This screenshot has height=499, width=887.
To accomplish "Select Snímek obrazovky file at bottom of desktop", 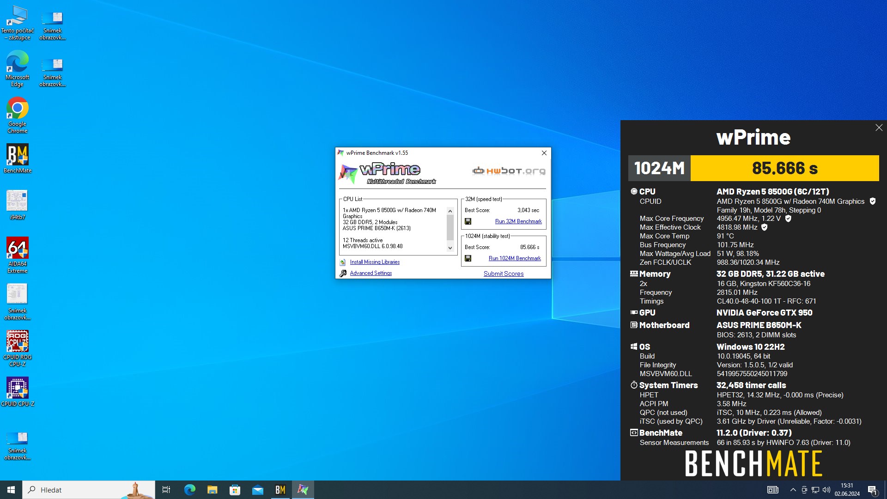I will click(18, 445).
